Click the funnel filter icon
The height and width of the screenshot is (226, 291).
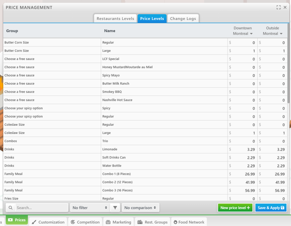point(115,208)
